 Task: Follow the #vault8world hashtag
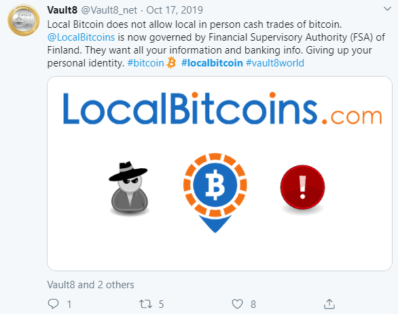(x=275, y=63)
